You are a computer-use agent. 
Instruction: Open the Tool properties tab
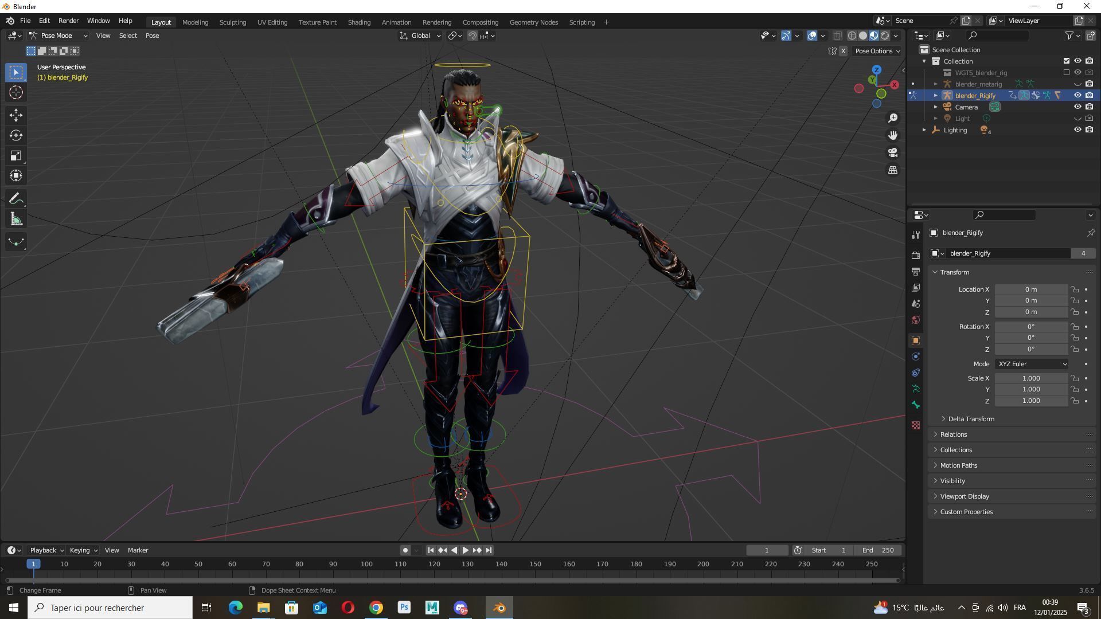point(916,235)
